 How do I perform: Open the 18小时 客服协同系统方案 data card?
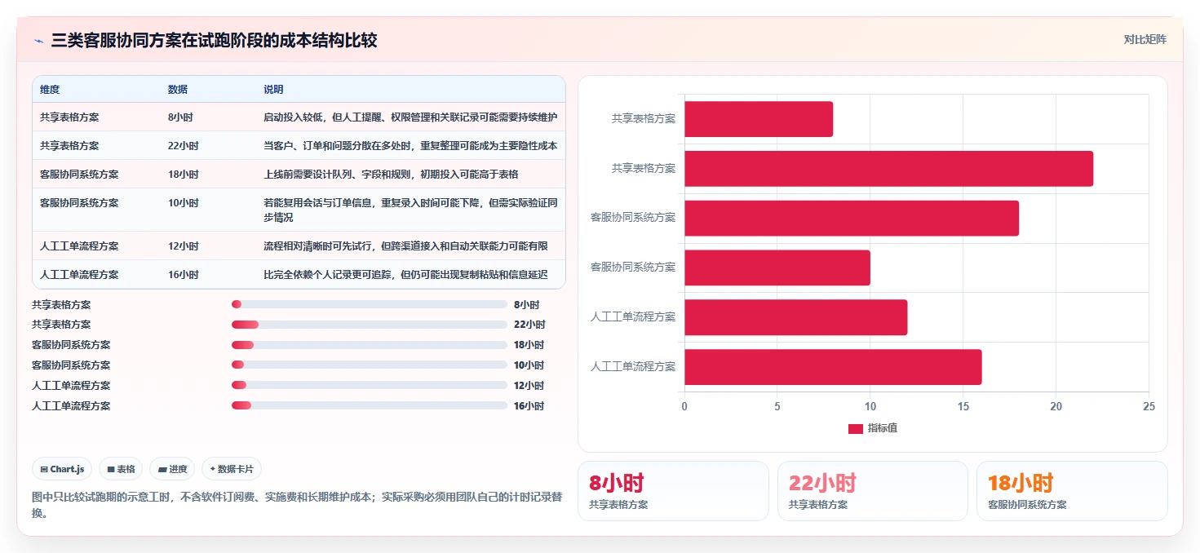(x=1072, y=491)
